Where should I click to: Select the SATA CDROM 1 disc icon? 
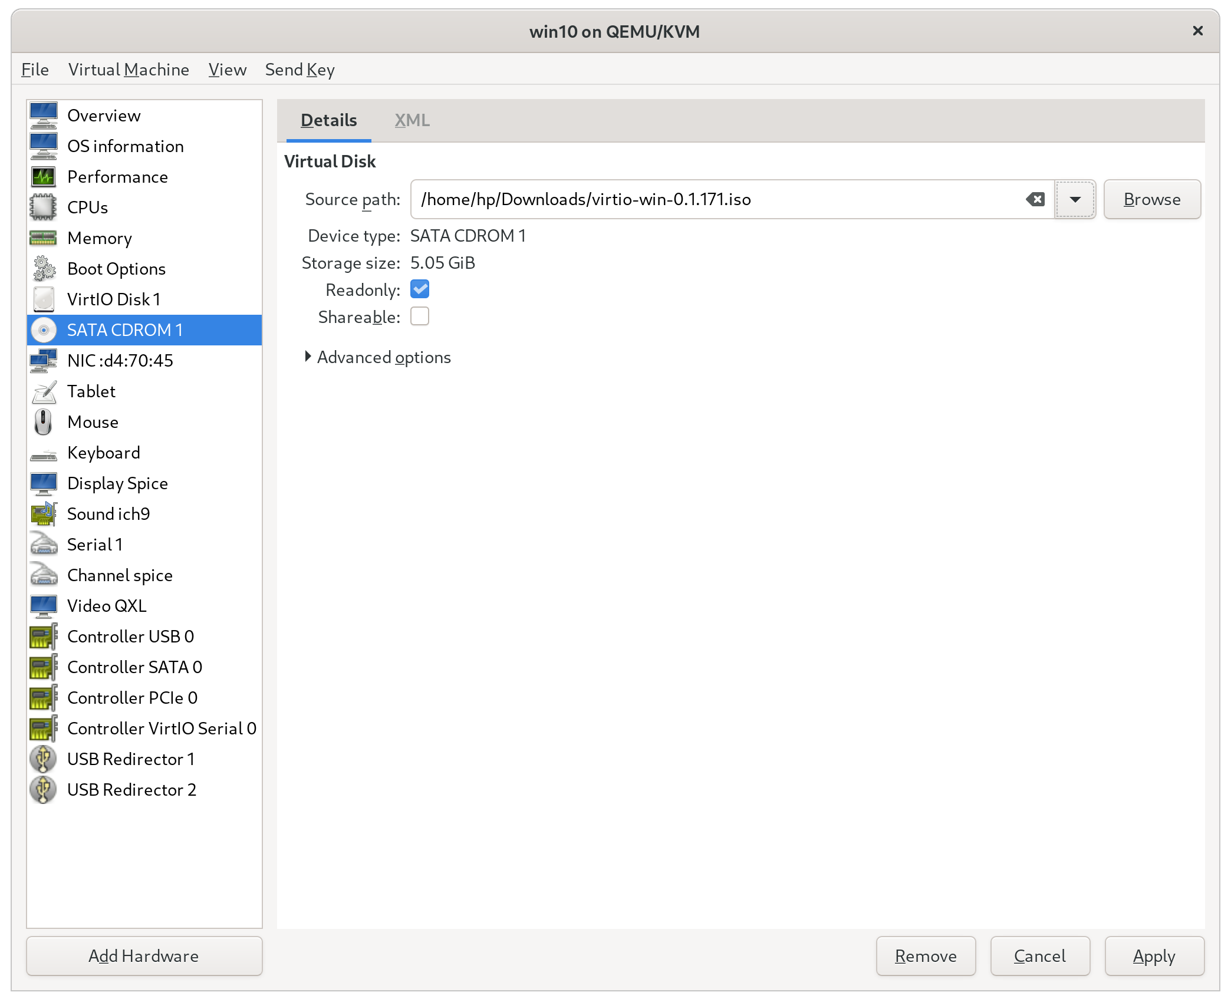pos(43,329)
